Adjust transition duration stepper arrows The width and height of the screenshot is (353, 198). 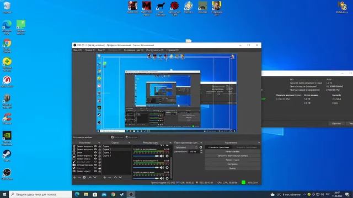201,152
